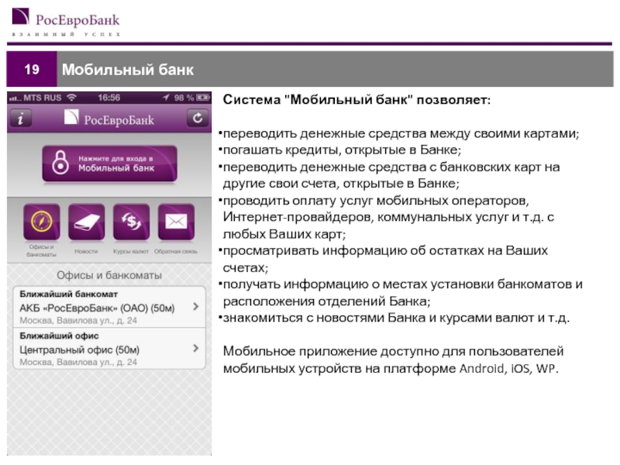This screenshot has width=620, height=465.
Task: Click the Wi-Fi icon in phone status bar
Action: [x=71, y=98]
